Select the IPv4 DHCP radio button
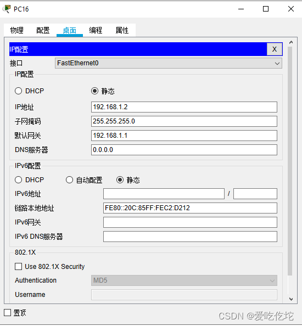 point(18,91)
